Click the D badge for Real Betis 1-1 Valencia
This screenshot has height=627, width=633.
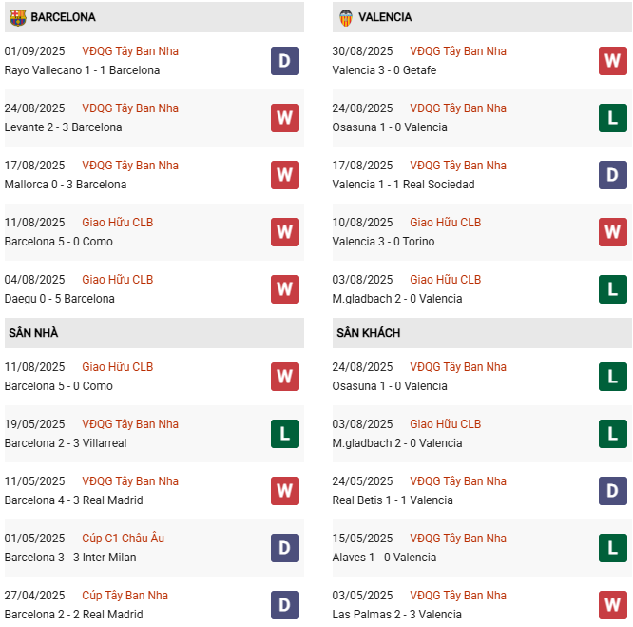[x=613, y=491]
